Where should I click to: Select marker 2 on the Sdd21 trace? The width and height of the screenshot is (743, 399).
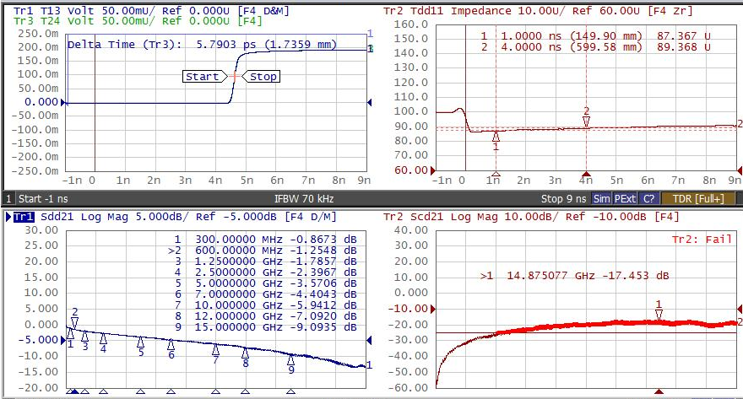tap(74, 321)
